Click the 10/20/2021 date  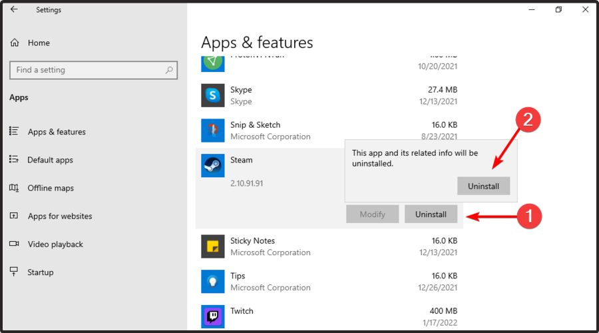437,66
